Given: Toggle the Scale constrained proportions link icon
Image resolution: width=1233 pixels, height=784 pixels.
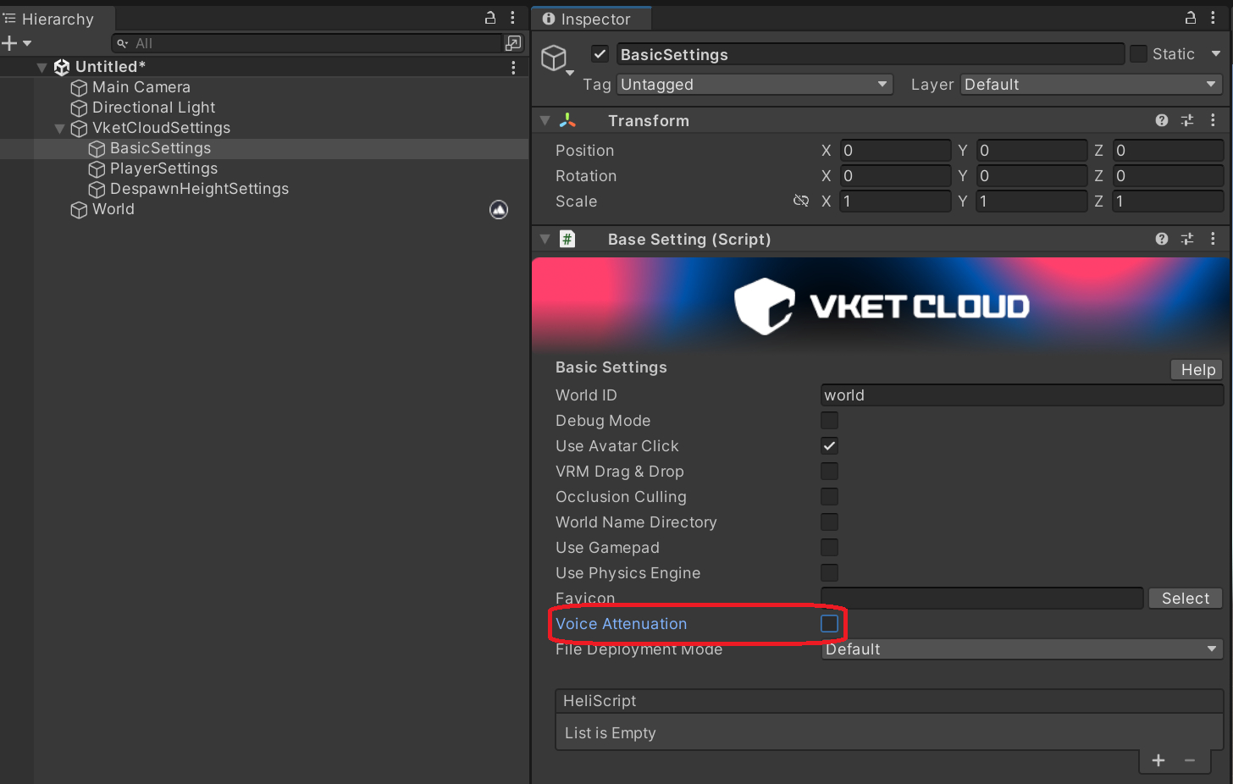Looking at the screenshot, I should coord(800,201).
